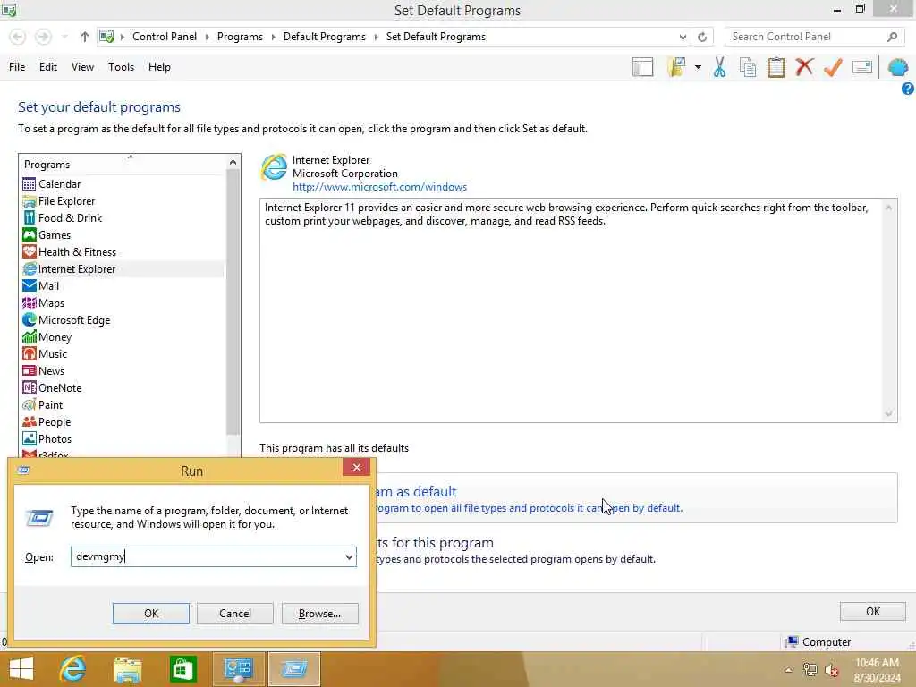Open File Explorer from the taskbar

(x=128, y=669)
